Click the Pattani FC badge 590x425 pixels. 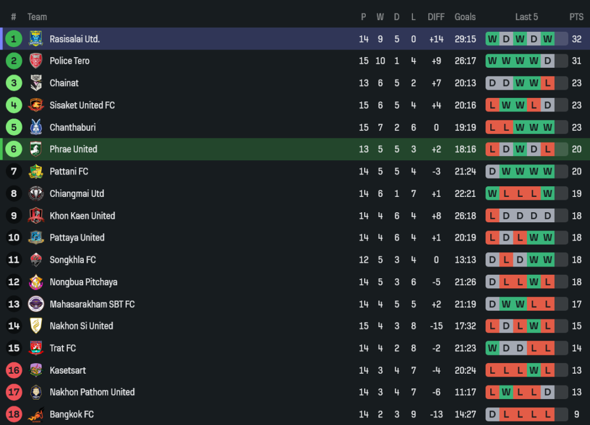pos(36,172)
